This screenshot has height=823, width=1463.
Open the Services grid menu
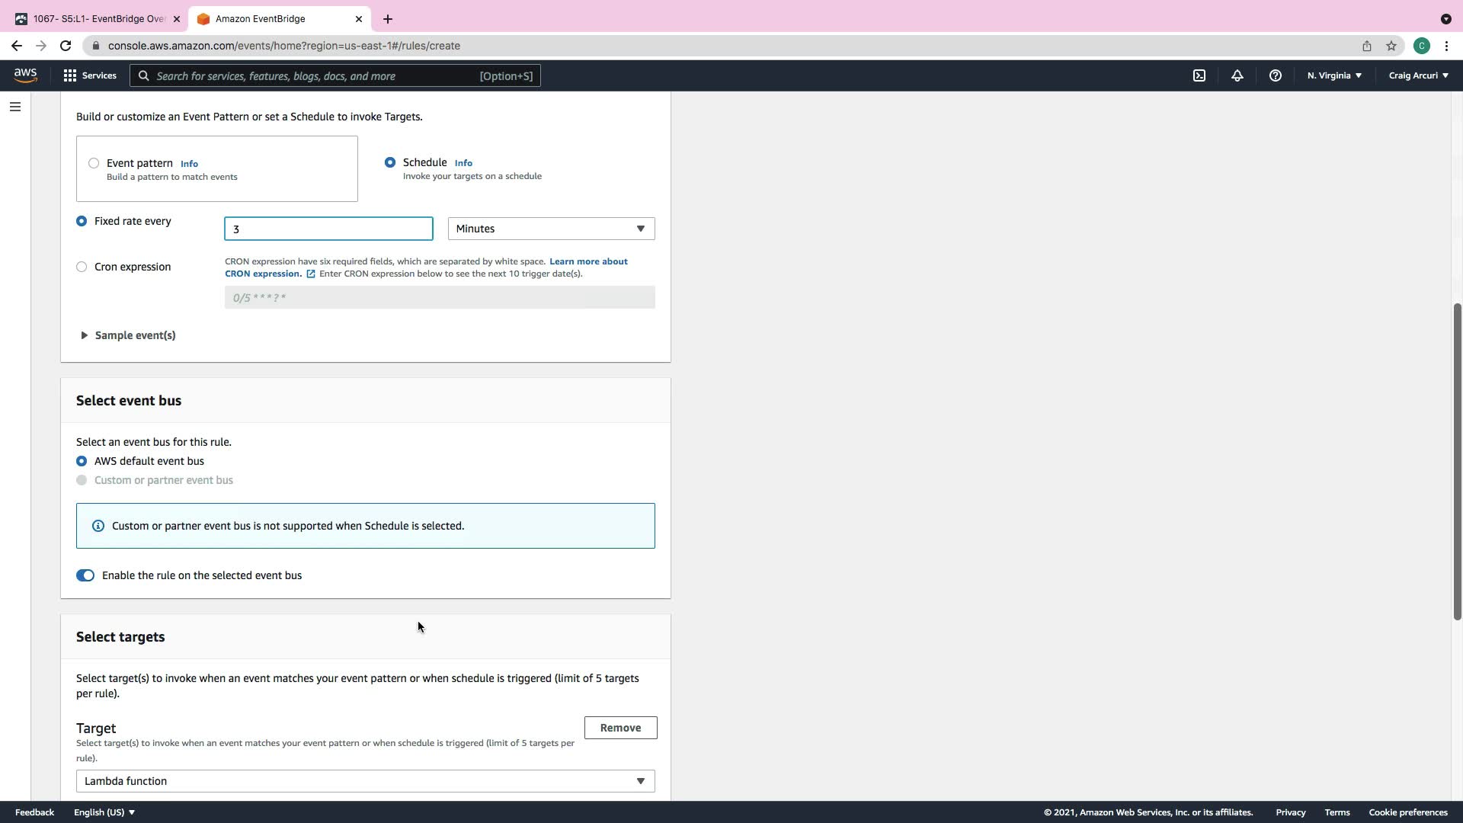tap(90, 75)
